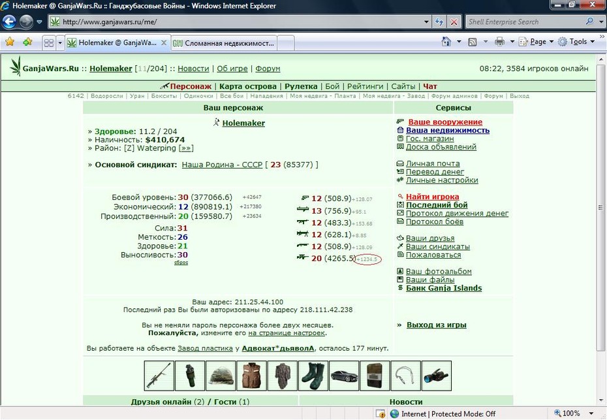Open the Чат menu item
The image size is (607, 420).
(429, 86)
